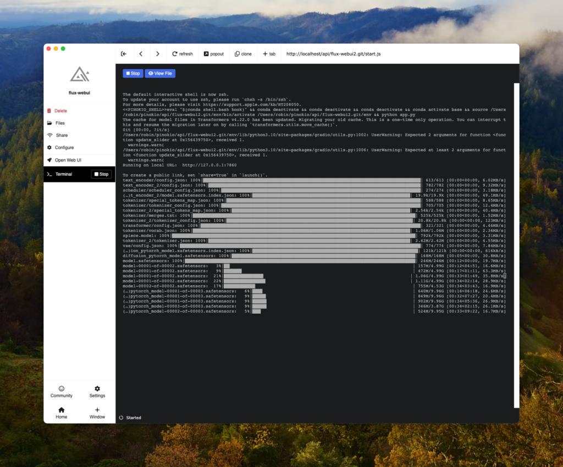Click the red close window button
The image size is (563, 467).
click(49, 48)
